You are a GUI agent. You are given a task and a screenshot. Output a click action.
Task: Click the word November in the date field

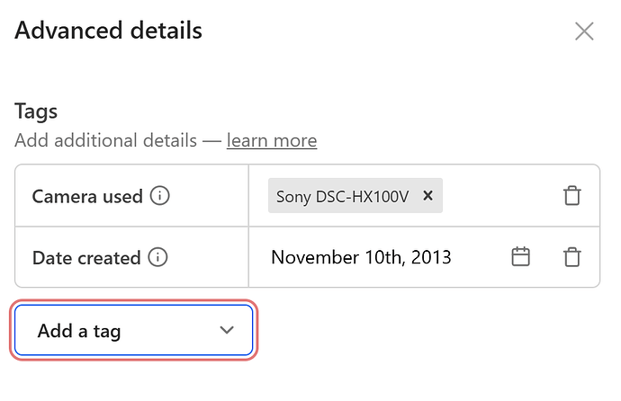point(315,257)
